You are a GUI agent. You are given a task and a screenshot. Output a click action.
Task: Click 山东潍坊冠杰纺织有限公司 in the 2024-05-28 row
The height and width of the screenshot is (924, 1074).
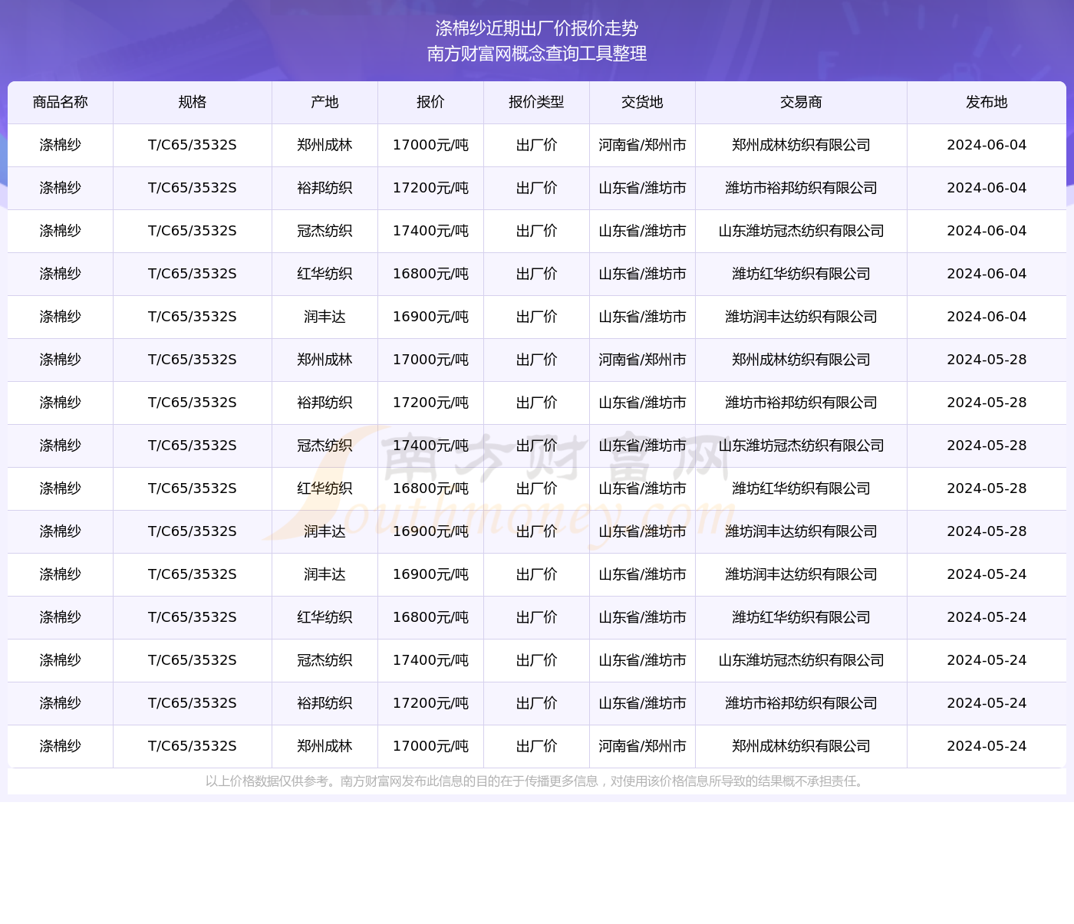(801, 446)
